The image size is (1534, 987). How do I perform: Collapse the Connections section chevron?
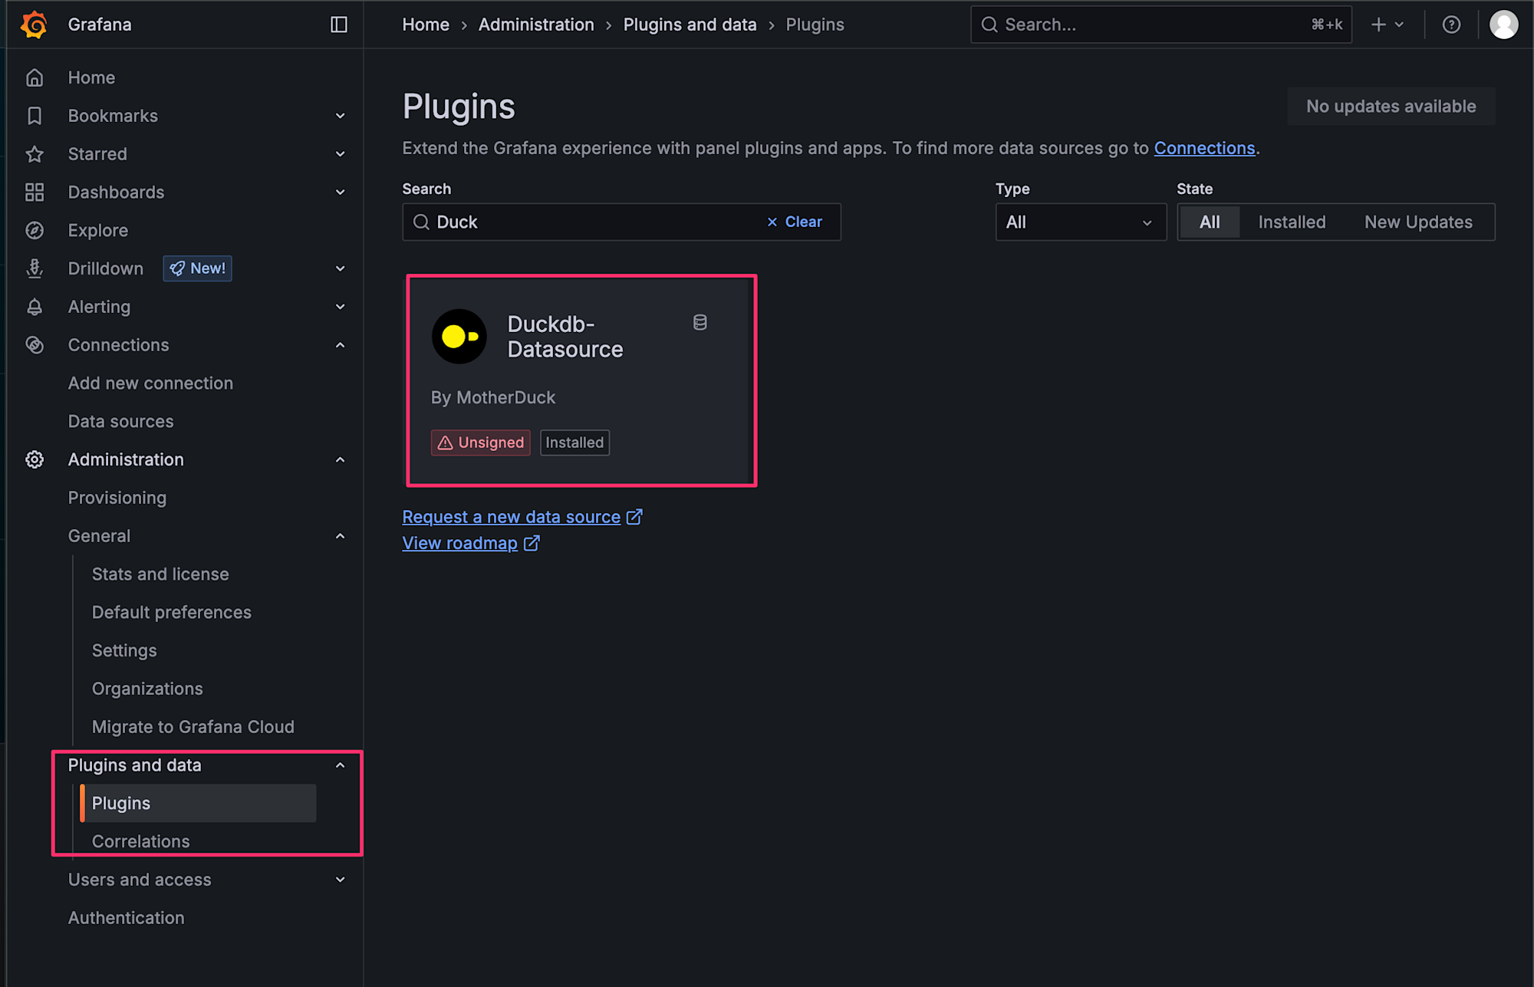(340, 345)
